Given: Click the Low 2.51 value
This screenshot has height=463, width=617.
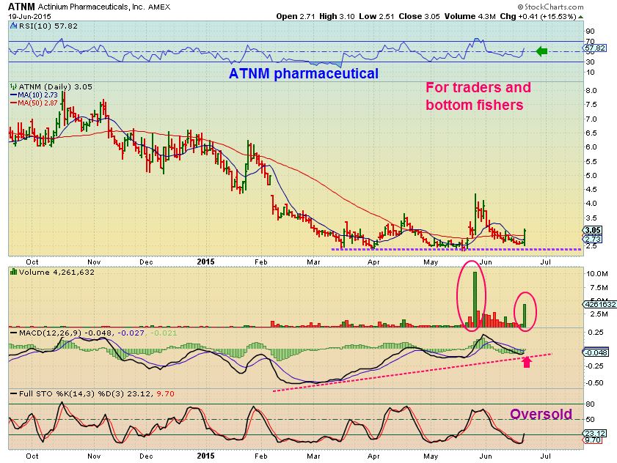Looking at the screenshot, I should coord(376,17).
